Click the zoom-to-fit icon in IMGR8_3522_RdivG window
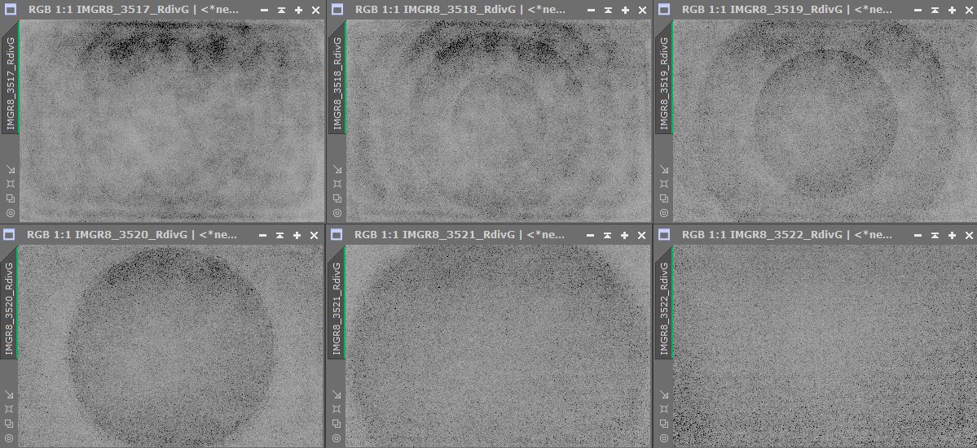 (664, 409)
